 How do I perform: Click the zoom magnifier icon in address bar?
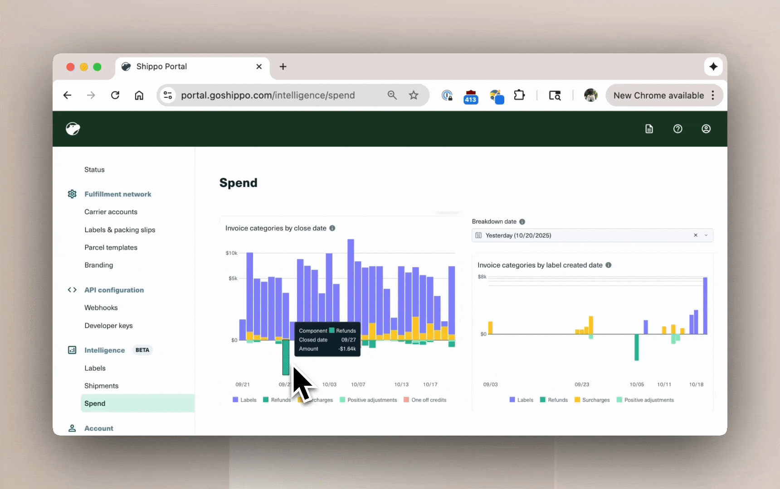(392, 95)
